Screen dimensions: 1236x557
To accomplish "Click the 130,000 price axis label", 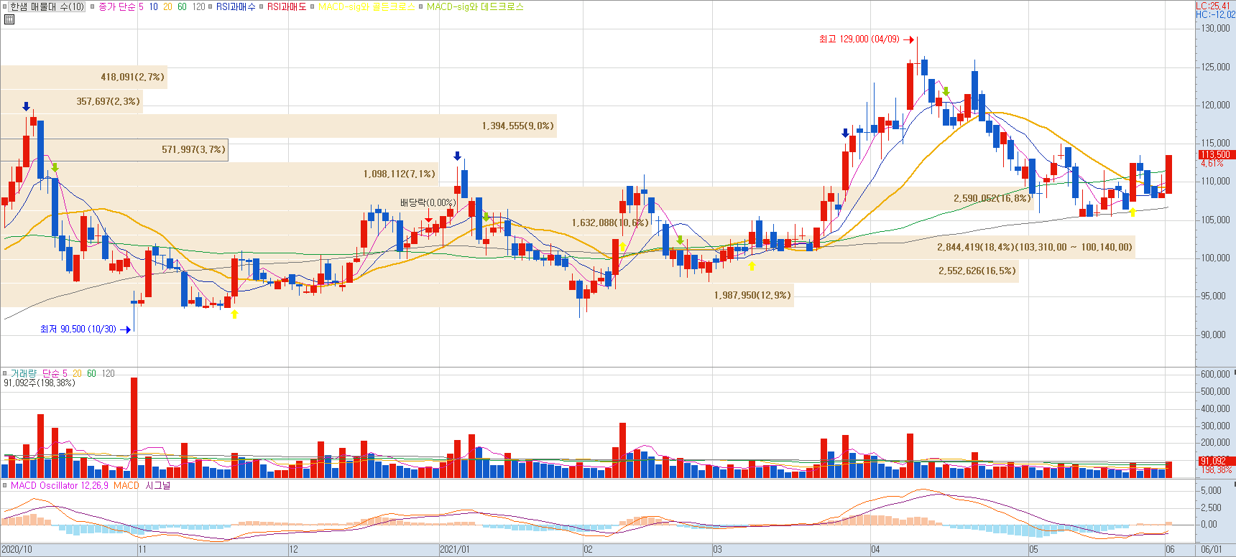I will coord(1216,29).
